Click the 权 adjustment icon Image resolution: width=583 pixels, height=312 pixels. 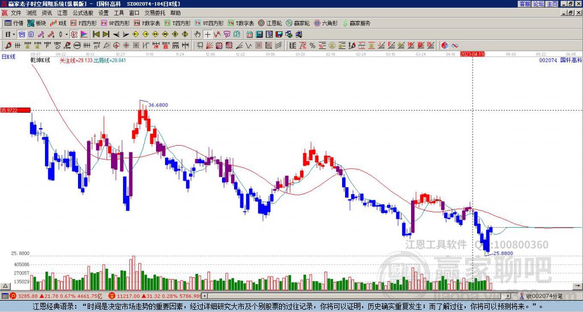click(x=74, y=35)
